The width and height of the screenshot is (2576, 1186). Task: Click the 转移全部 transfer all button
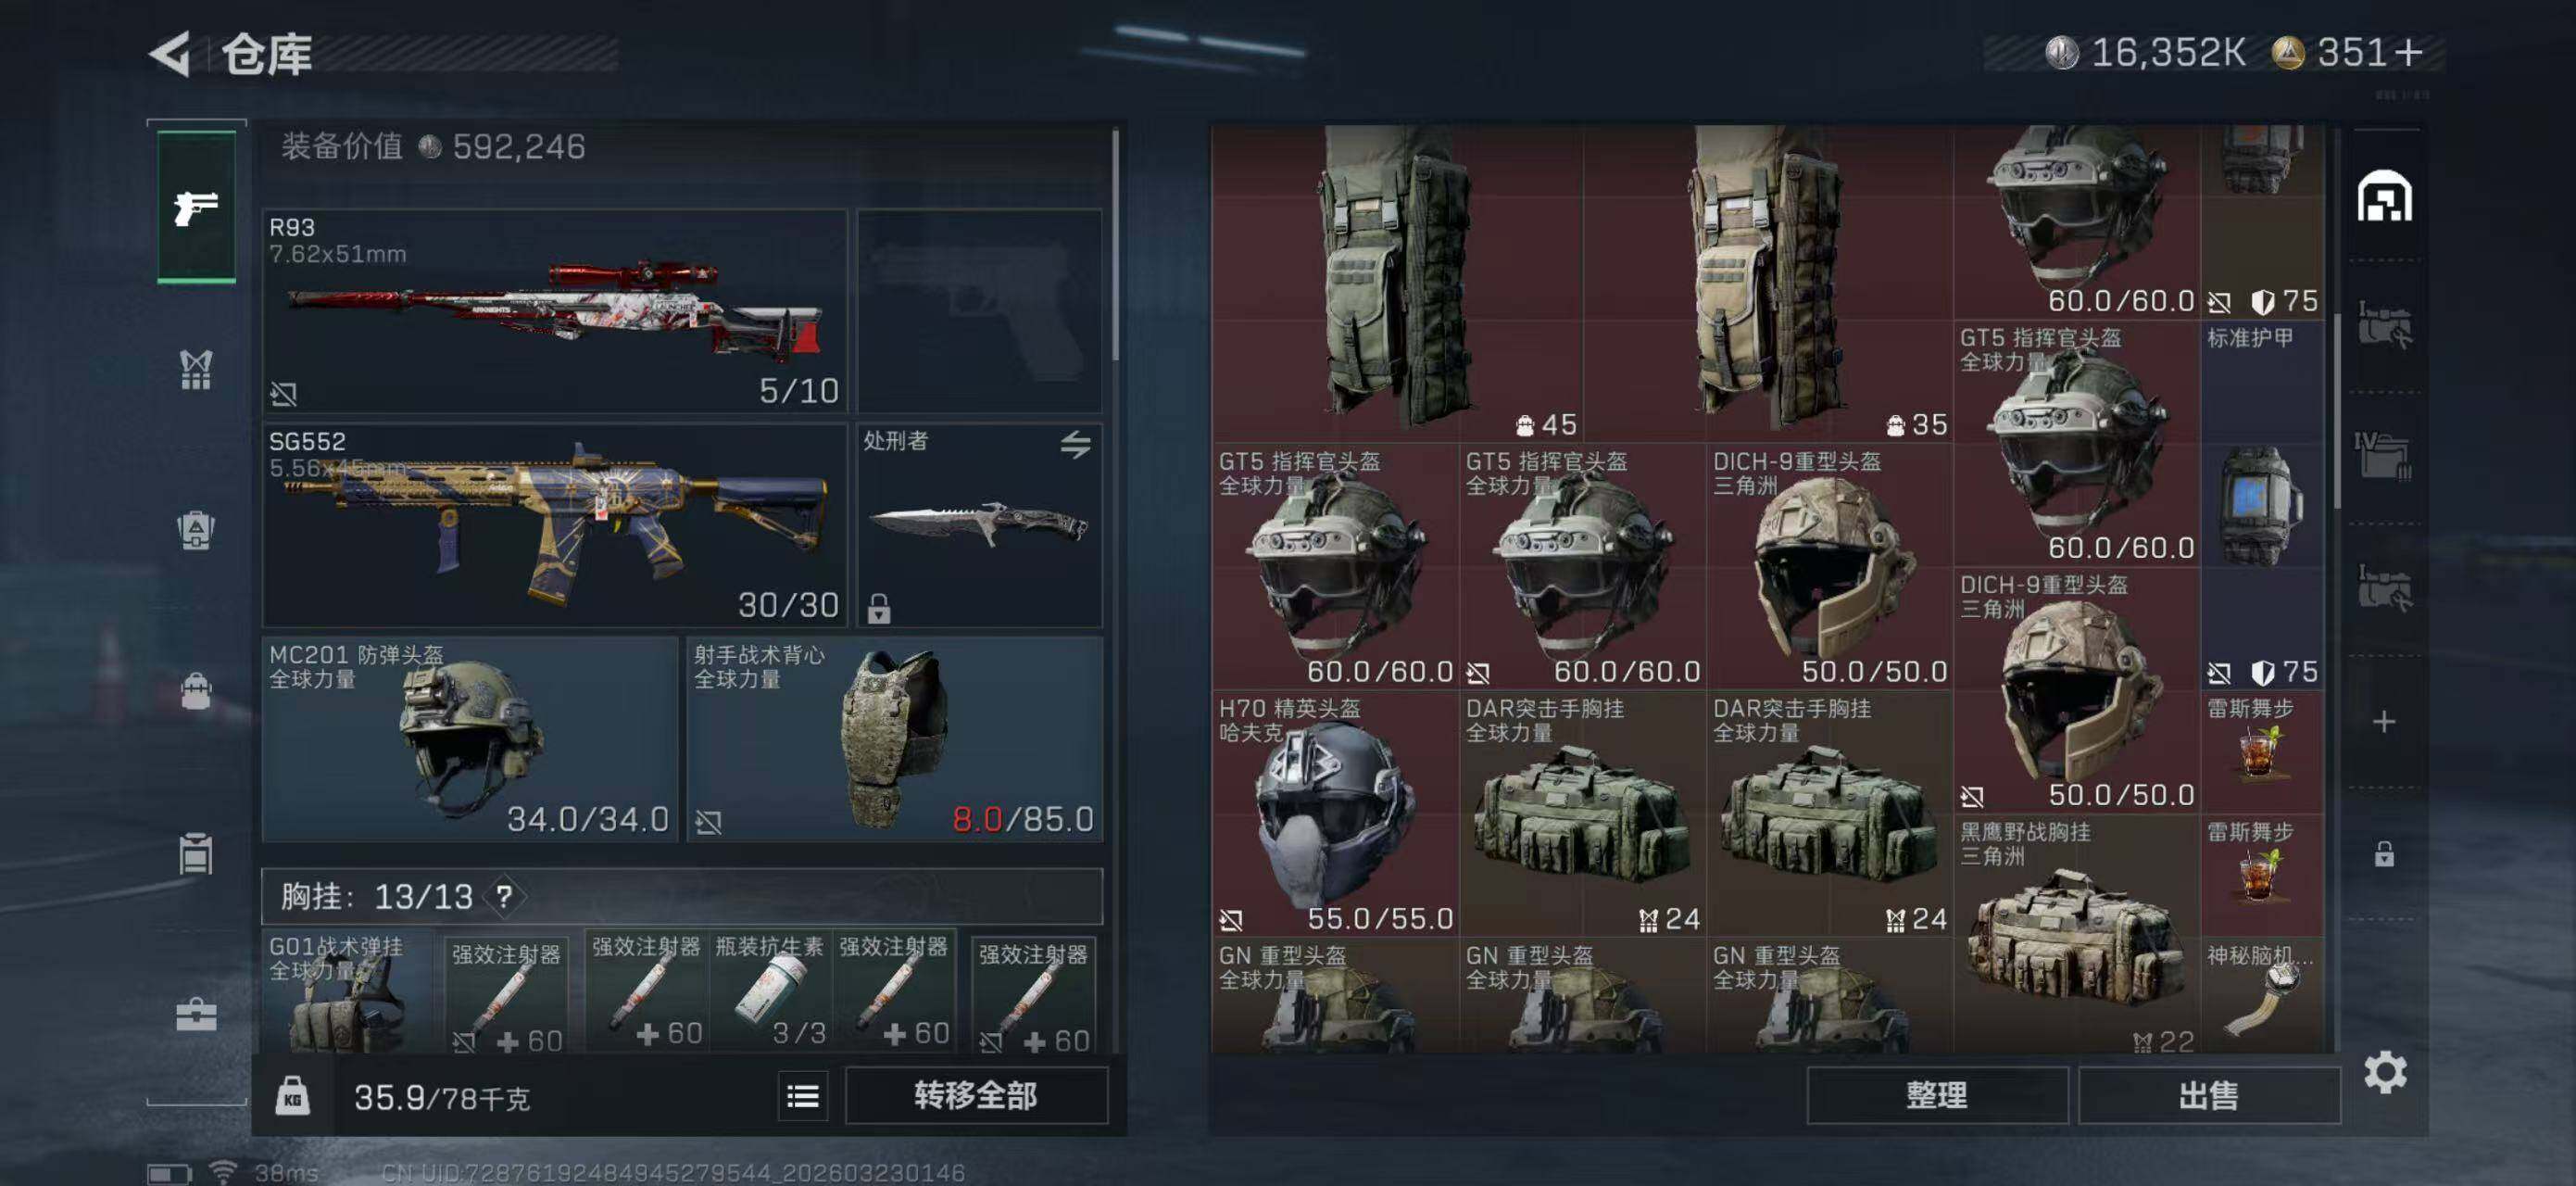[976, 1096]
